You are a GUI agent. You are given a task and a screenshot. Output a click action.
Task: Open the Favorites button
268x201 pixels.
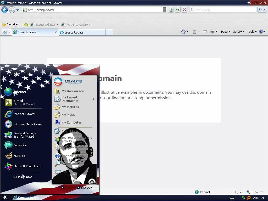pos(10,24)
